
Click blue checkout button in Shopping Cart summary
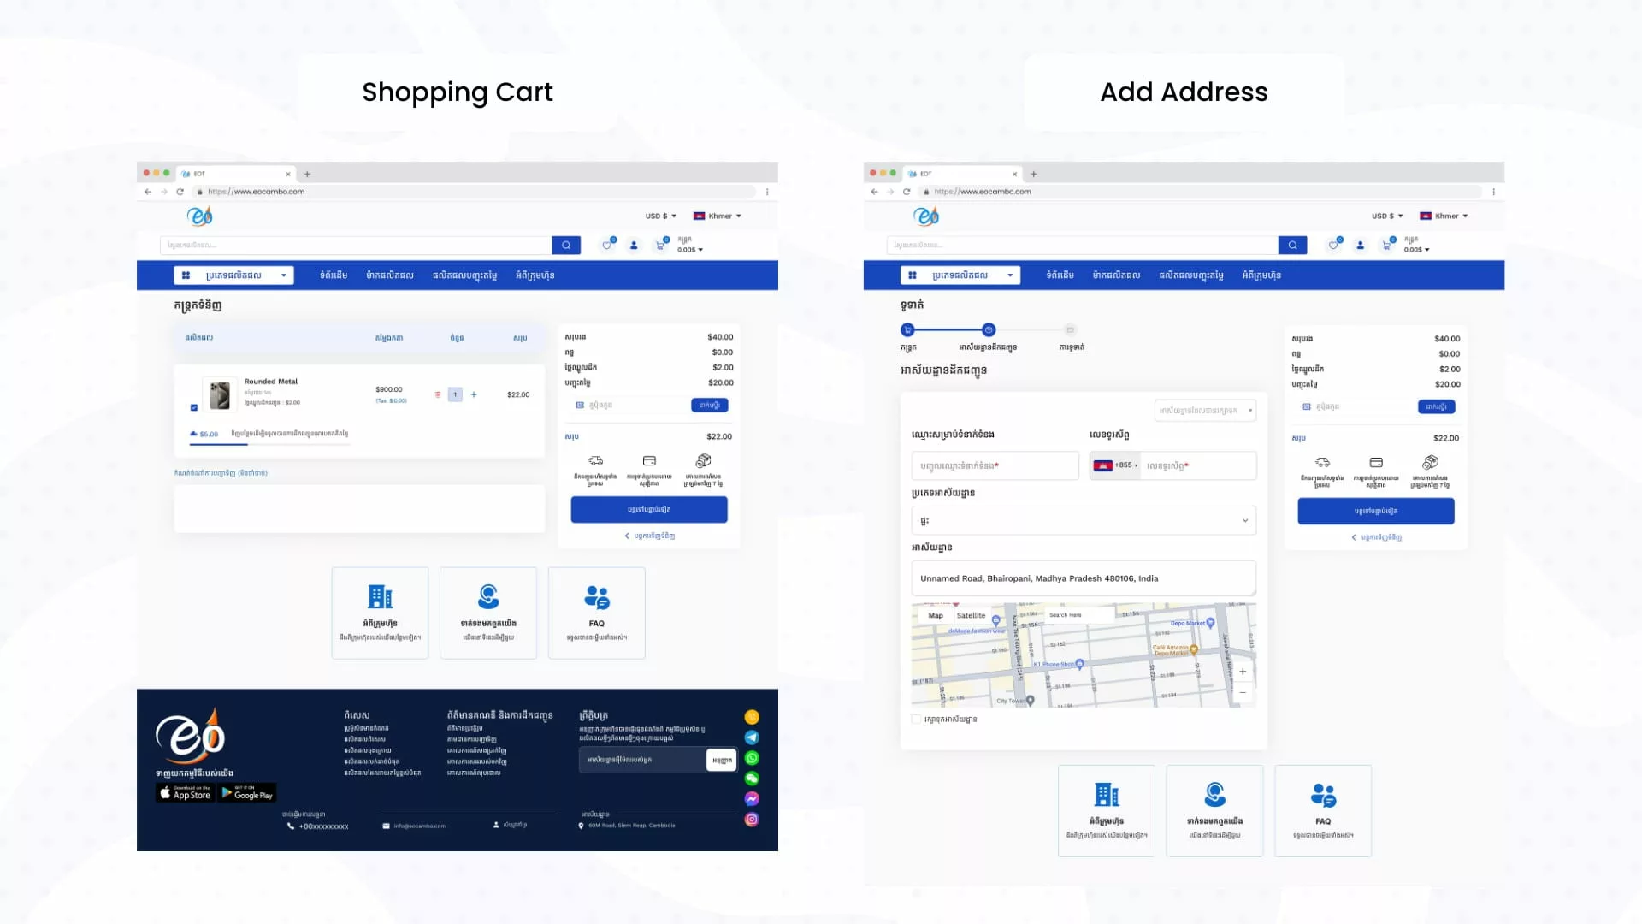tap(649, 509)
